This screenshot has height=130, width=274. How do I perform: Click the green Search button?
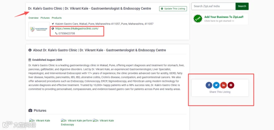(242, 6)
